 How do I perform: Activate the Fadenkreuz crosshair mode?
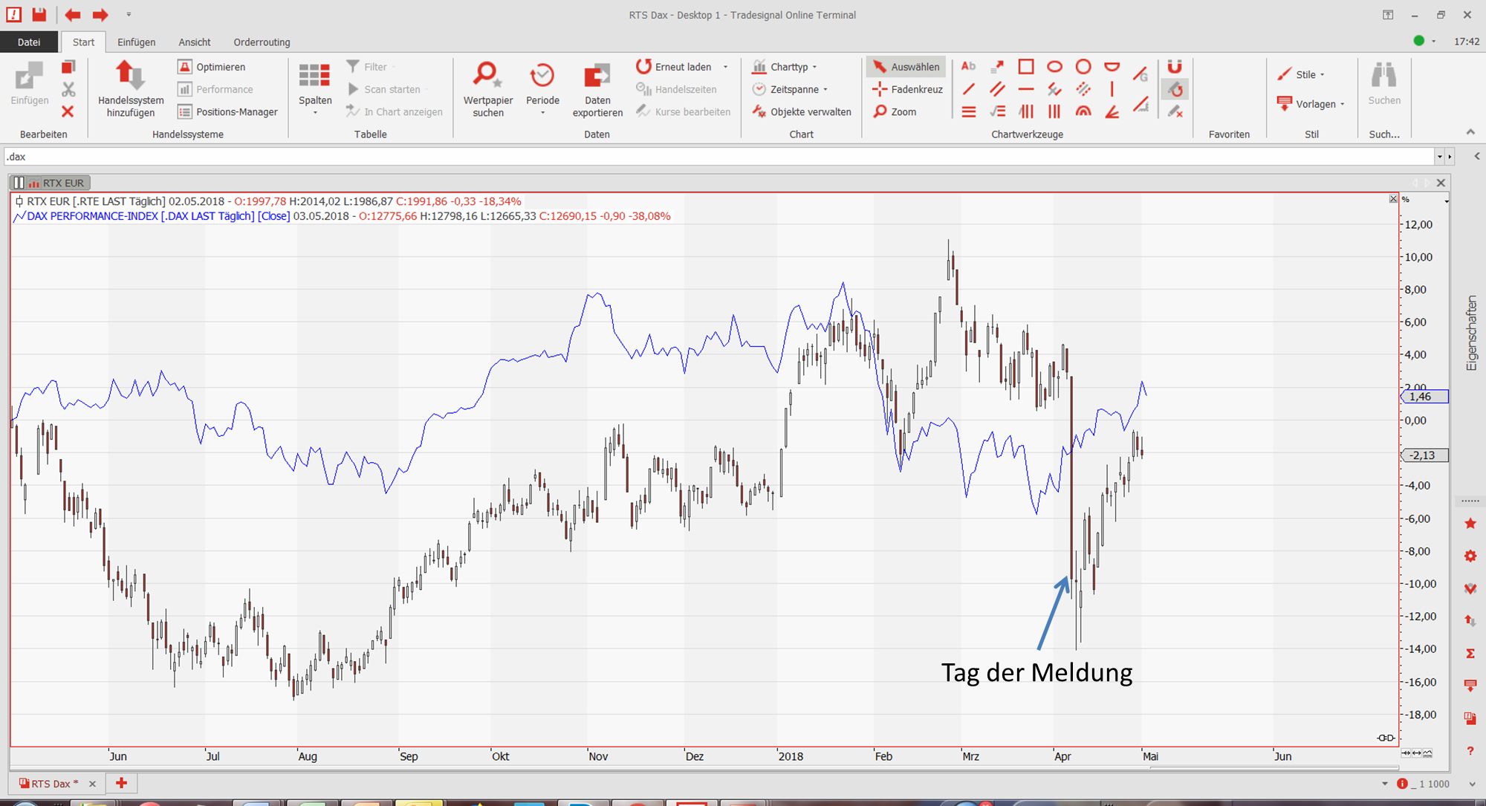pos(907,89)
